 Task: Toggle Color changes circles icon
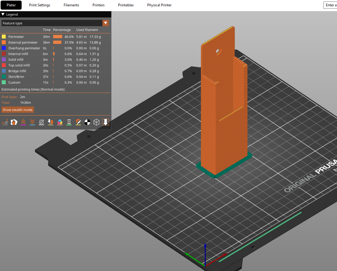[60, 122]
